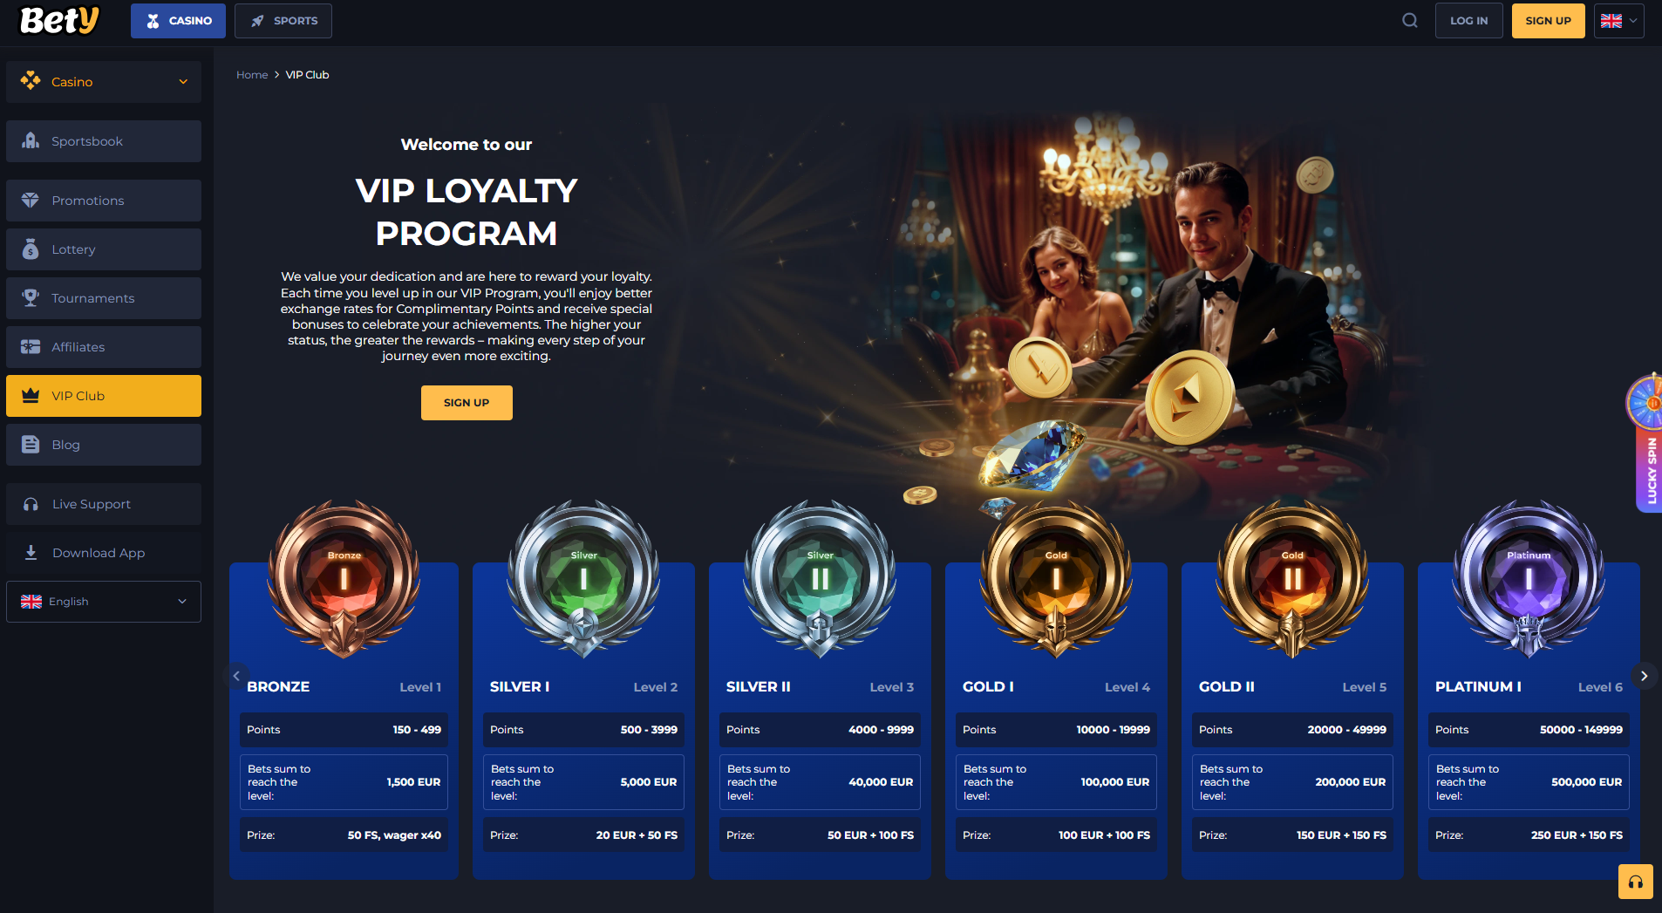Switch to the Sports tab
This screenshot has width=1662, height=913.
tap(283, 21)
